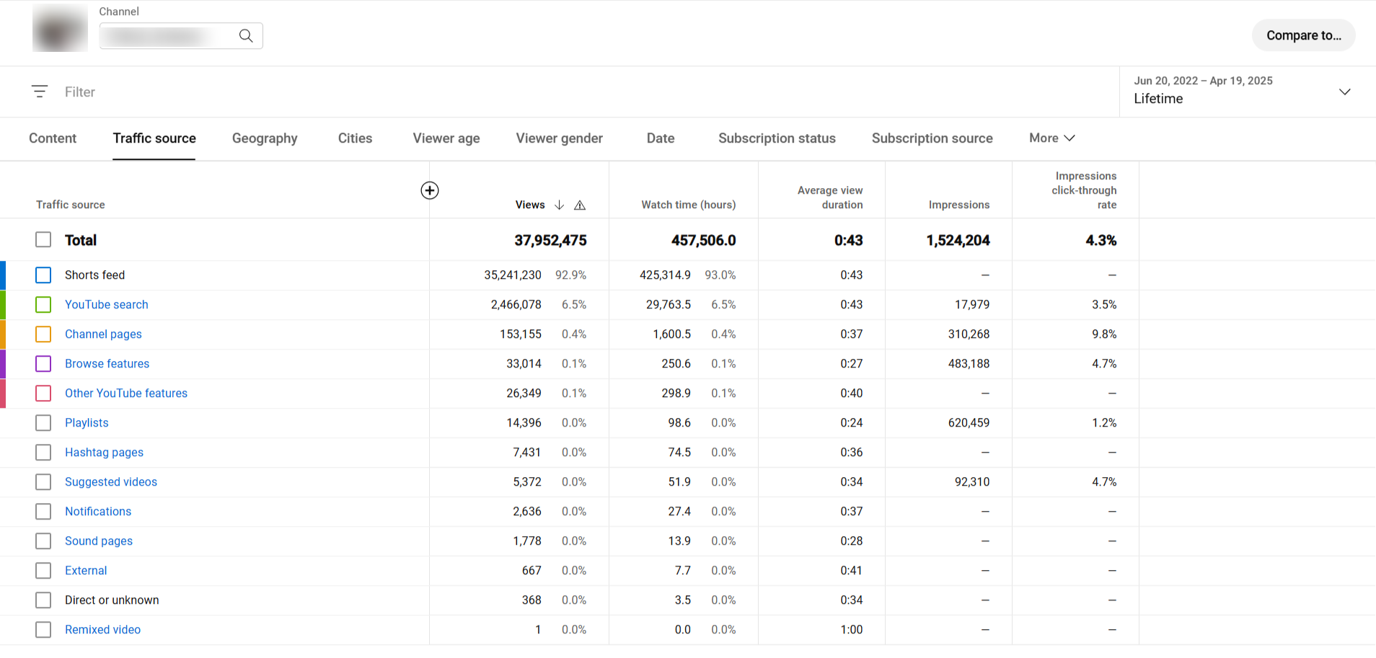Toggle the YouTube search checkbox
Viewport: 1376px width, 658px height.
[x=43, y=304]
